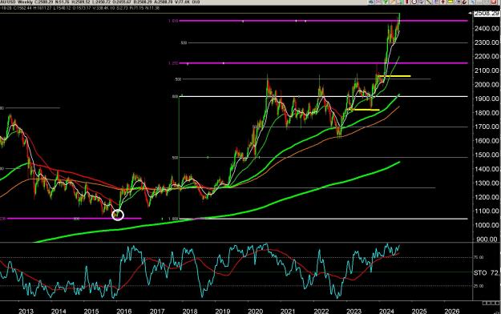Click the small square boxes at indicator pane corner
501x314 pixels.
pyautogui.click(x=491, y=303)
